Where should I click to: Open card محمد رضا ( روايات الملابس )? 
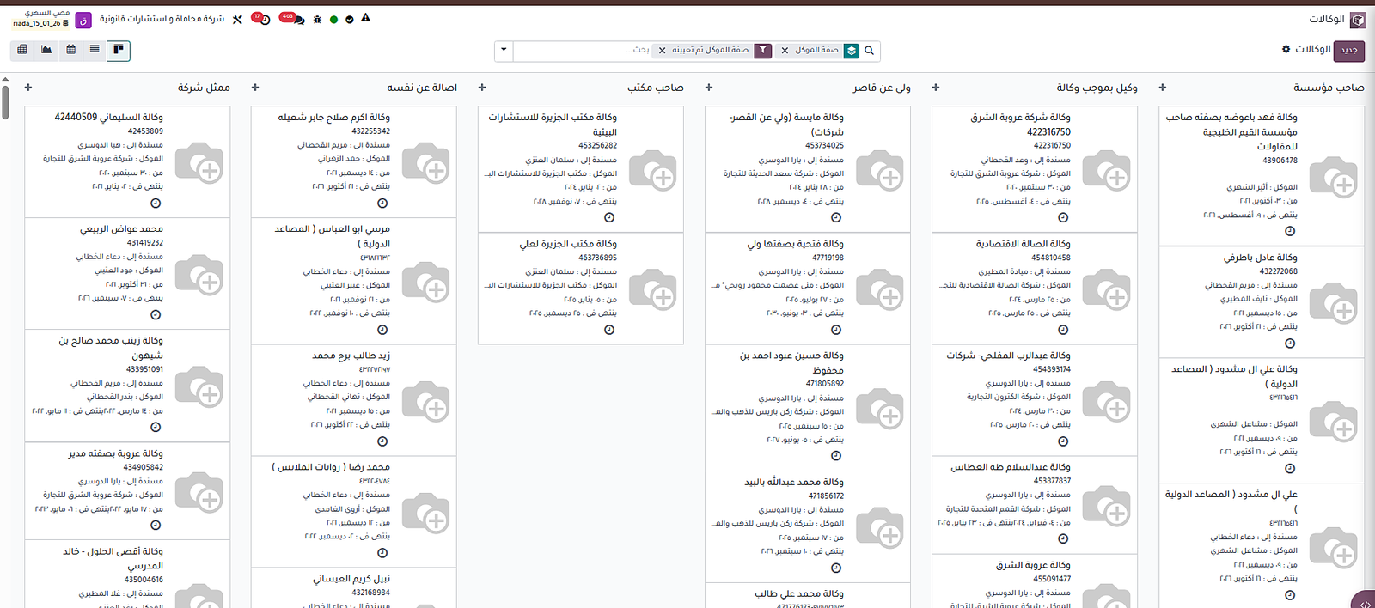coord(354,512)
